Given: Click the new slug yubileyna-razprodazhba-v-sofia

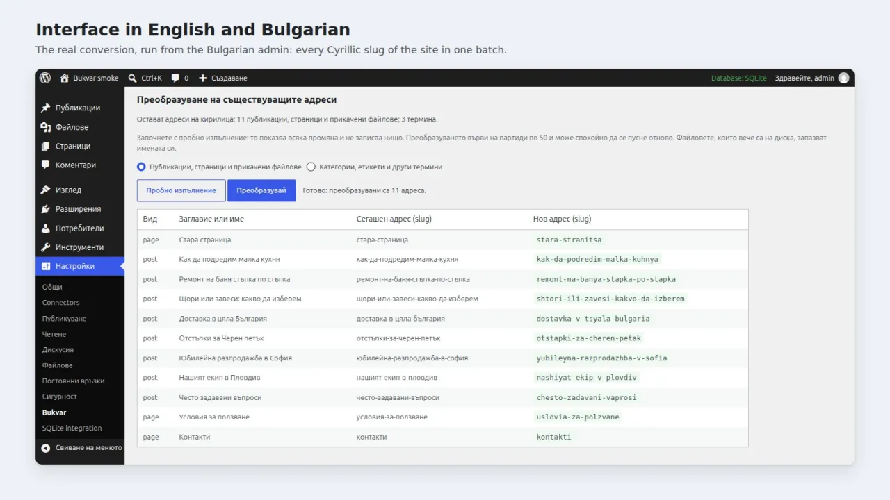Looking at the screenshot, I should (601, 358).
